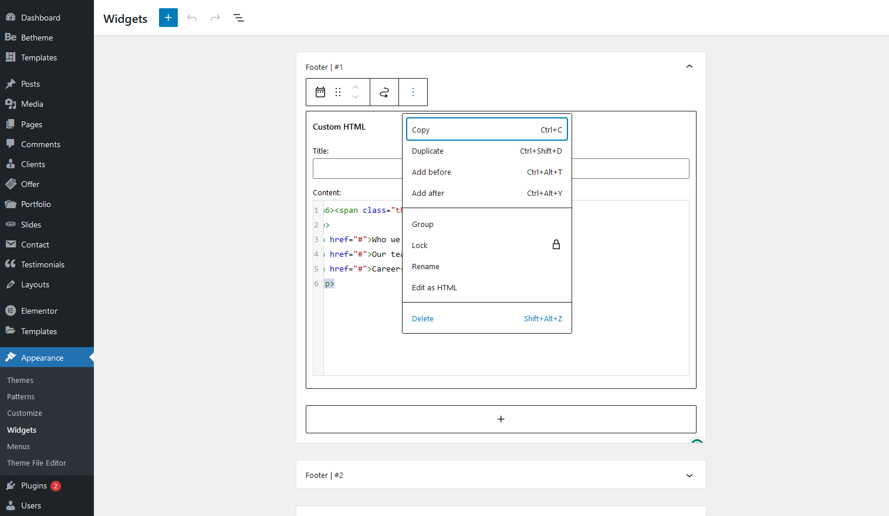This screenshot has height=516, width=889.
Task: Click the blue block inserter plus button
Action: (168, 18)
